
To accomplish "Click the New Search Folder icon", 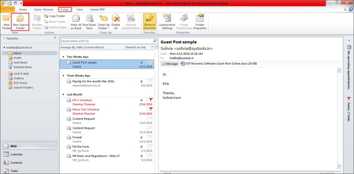I will 20,22.
